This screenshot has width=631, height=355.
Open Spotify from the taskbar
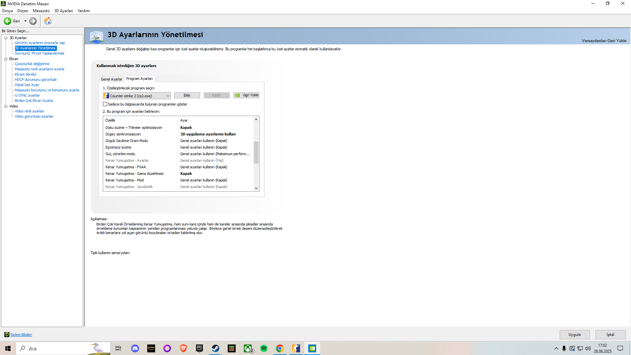pos(264,348)
